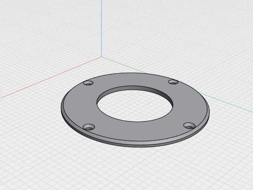Pick the countersunk hole nearest the red axis
Screen dimensions: 253x190
pyautogui.click(x=88, y=83)
